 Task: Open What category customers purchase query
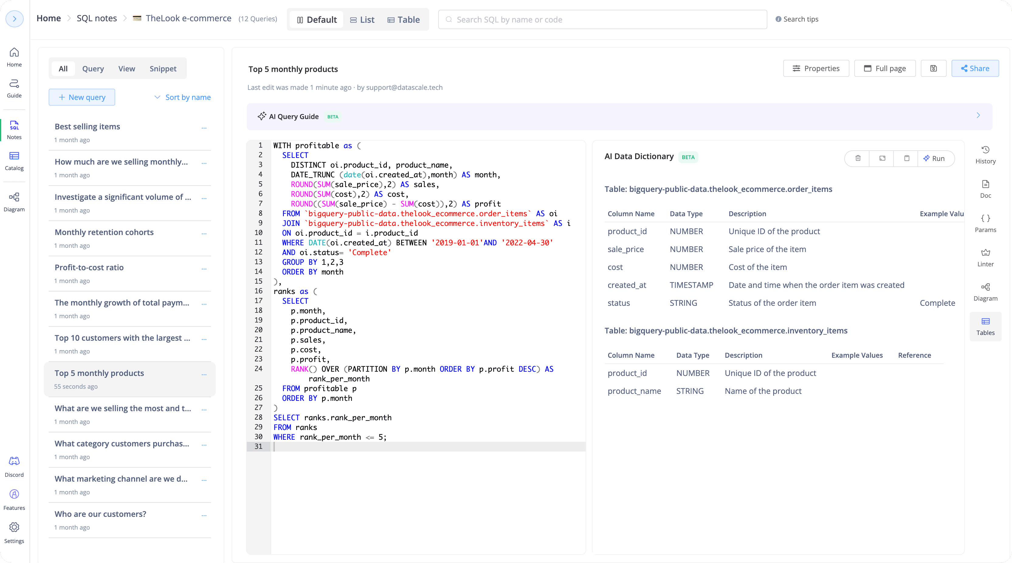[130, 449]
